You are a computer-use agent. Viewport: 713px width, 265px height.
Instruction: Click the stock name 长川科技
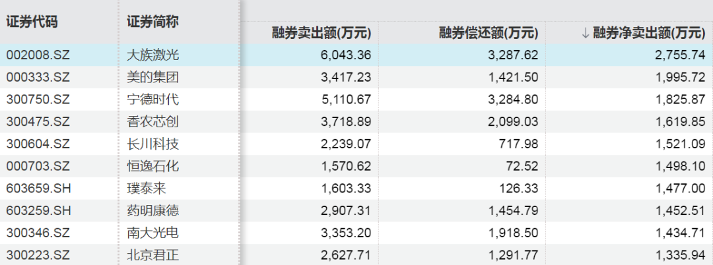pos(153,144)
